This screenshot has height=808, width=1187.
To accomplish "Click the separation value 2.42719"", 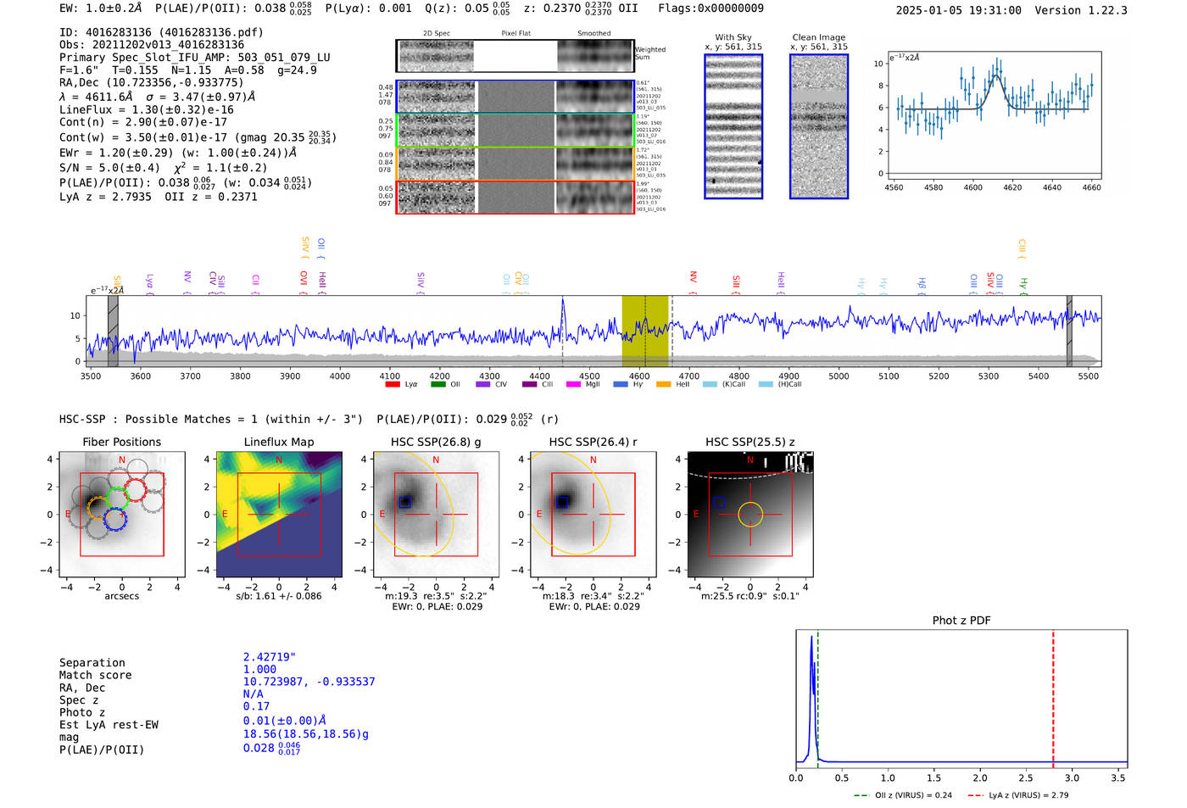I will [270, 657].
